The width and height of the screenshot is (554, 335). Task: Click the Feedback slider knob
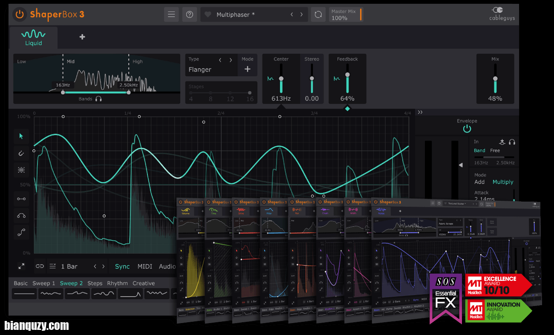pyautogui.click(x=348, y=75)
